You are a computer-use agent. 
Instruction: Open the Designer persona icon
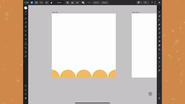[32, 3]
